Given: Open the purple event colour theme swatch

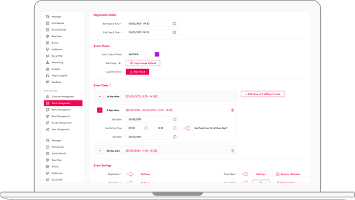Looking at the screenshot, I should click(x=157, y=54).
